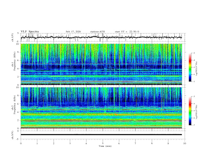Click inside the ch.2 spectrogram panel
This screenshot has width=208, height=161.
tap(101, 108)
